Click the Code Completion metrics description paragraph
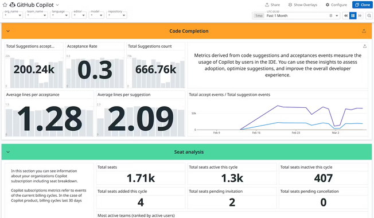 pyautogui.click(x=278, y=65)
